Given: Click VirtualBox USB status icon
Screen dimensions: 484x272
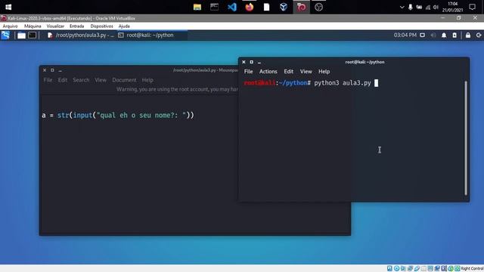Looking at the screenshot, I should [x=417, y=269].
